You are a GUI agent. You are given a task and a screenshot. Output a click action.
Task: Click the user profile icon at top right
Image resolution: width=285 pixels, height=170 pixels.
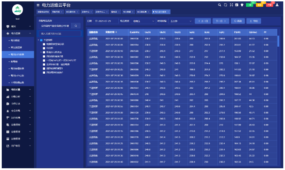[x=277, y=5]
